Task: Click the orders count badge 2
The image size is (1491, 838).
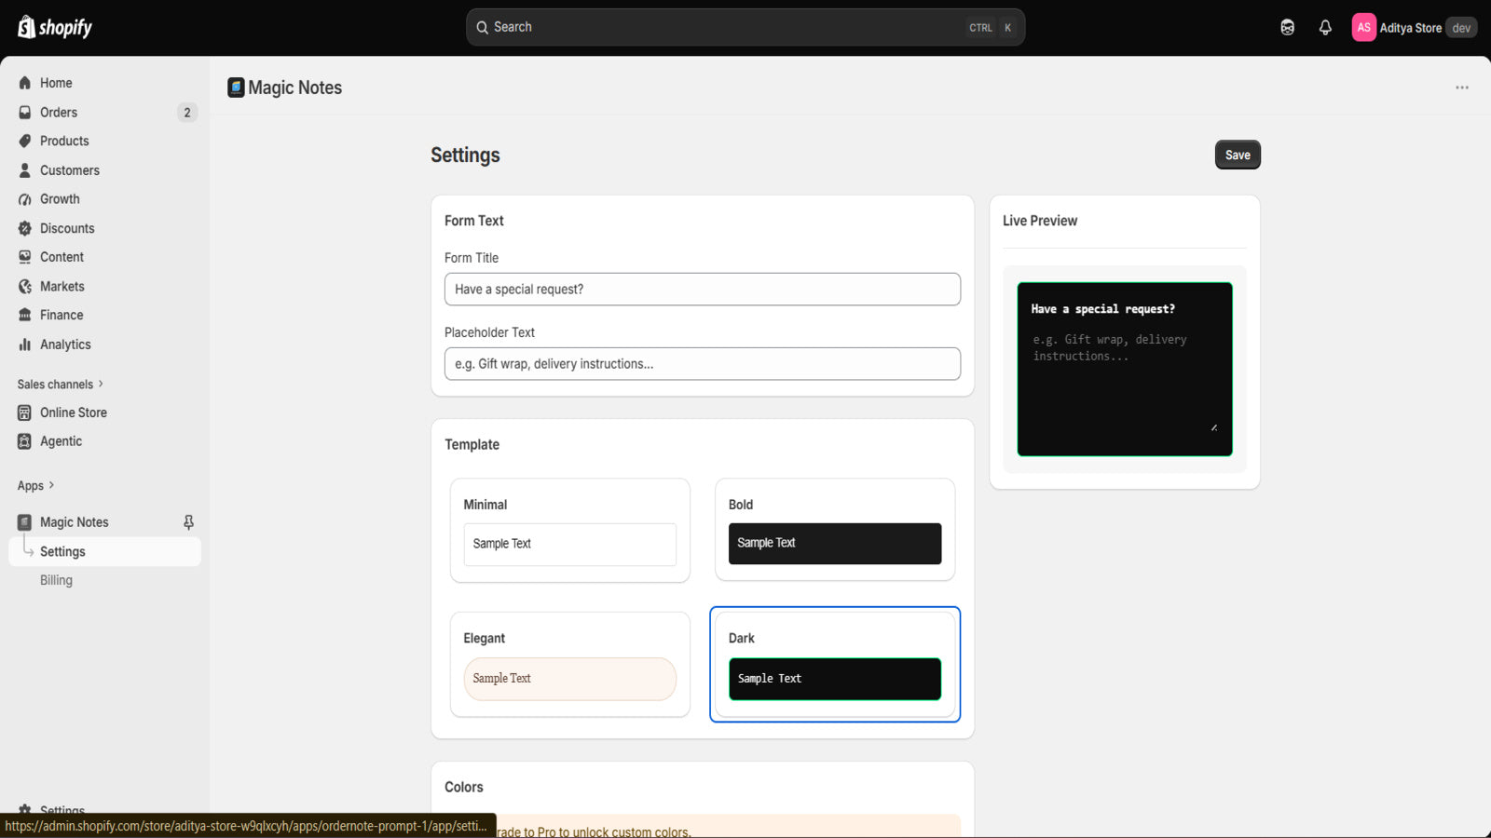Action: tap(187, 112)
